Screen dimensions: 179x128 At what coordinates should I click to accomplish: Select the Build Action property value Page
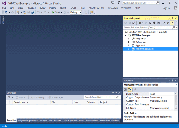tap(162, 94)
